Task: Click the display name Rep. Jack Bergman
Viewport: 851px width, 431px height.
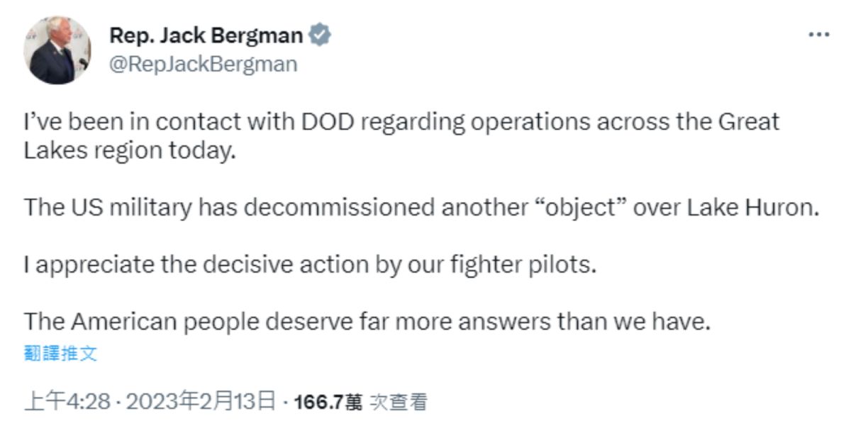Action: [x=203, y=34]
